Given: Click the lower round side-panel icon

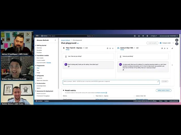Looking at the screenshot, I should 177,44.
